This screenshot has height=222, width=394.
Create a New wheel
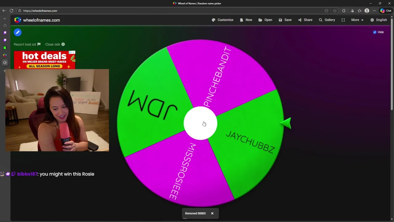pyautogui.click(x=246, y=20)
